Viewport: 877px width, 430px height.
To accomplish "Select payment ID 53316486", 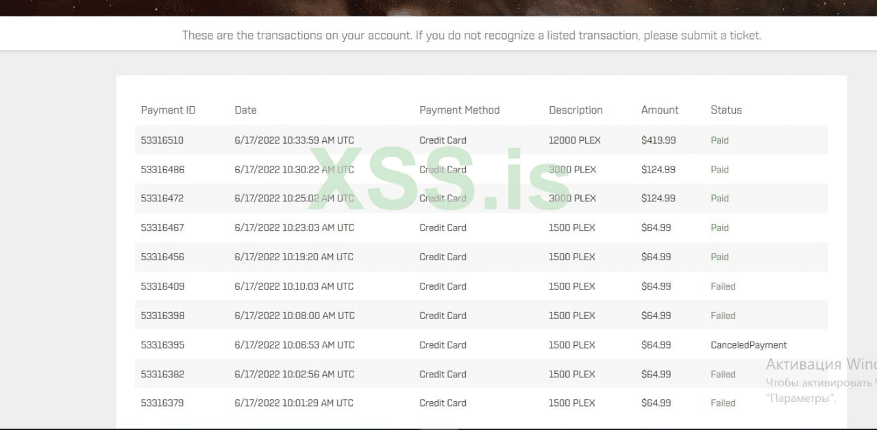I will (162, 170).
